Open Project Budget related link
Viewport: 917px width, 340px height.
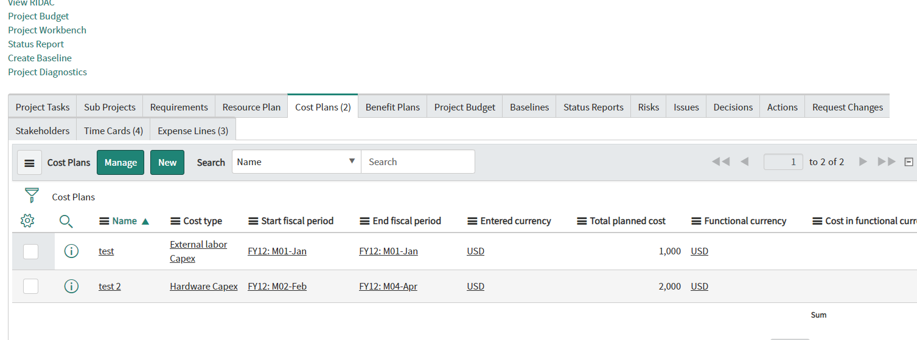(38, 16)
